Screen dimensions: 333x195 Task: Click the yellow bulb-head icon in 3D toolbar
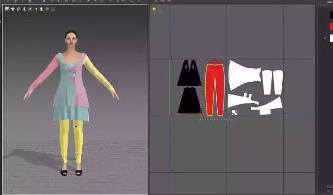(x=41, y=9)
